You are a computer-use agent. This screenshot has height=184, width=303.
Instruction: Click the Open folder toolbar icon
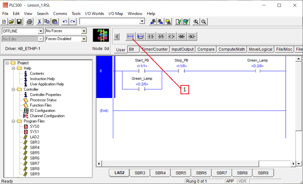pyautogui.click(x=12, y=21)
